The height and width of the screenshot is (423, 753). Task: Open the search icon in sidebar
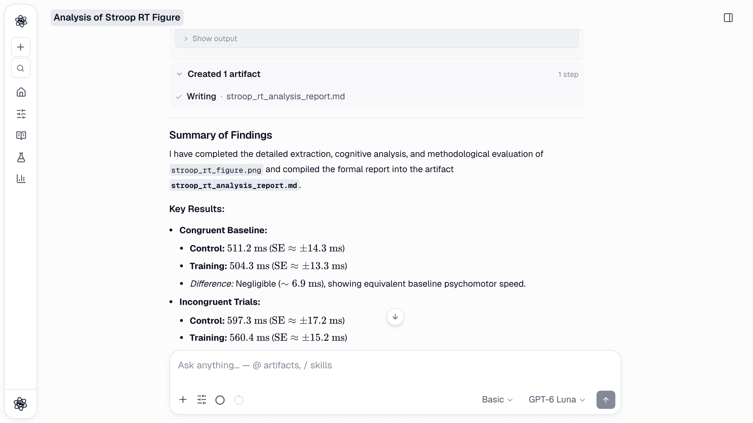click(21, 68)
